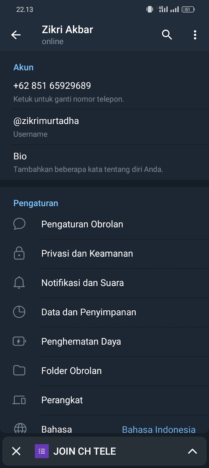Expand the JOIN CH TELE banner chevron
Screen dimensions: 209x468
click(x=192, y=451)
